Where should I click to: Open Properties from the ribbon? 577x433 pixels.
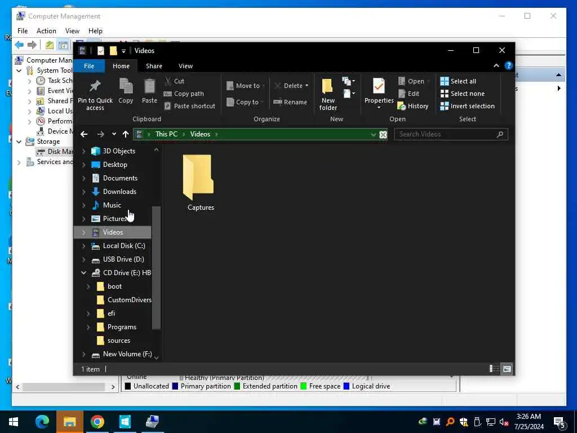click(379, 93)
